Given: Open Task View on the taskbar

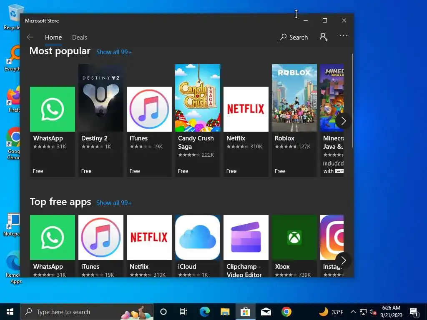Looking at the screenshot, I should (x=183, y=312).
